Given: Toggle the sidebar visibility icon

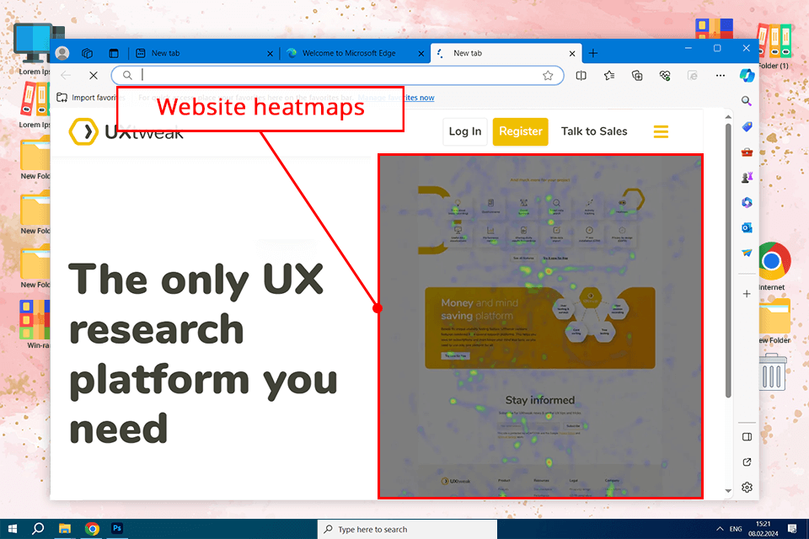Looking at the screenshot, I should pyautogui.click(x=747, y=437).
